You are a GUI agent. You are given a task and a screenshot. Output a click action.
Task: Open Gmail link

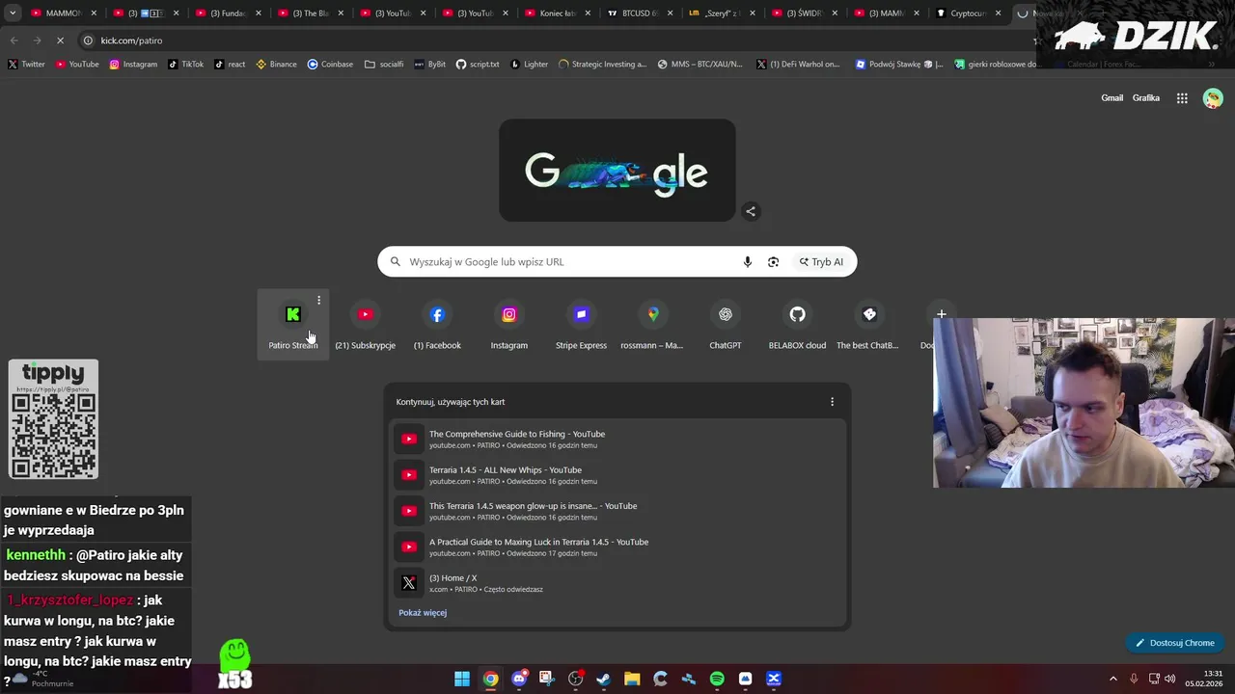pyautogui.click(x=1112, y=98)
